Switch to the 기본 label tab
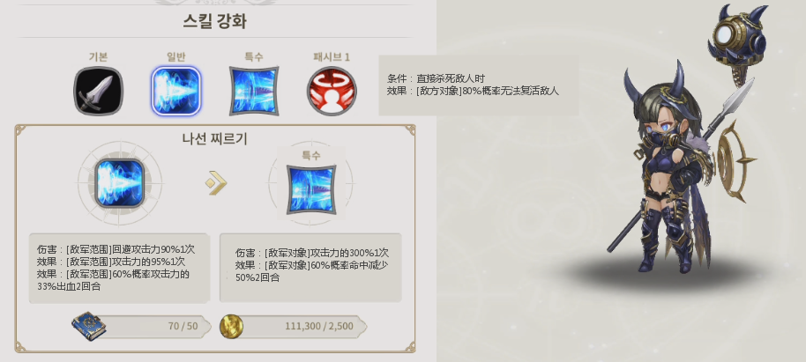The image size is (806, 362). [98, 56]
